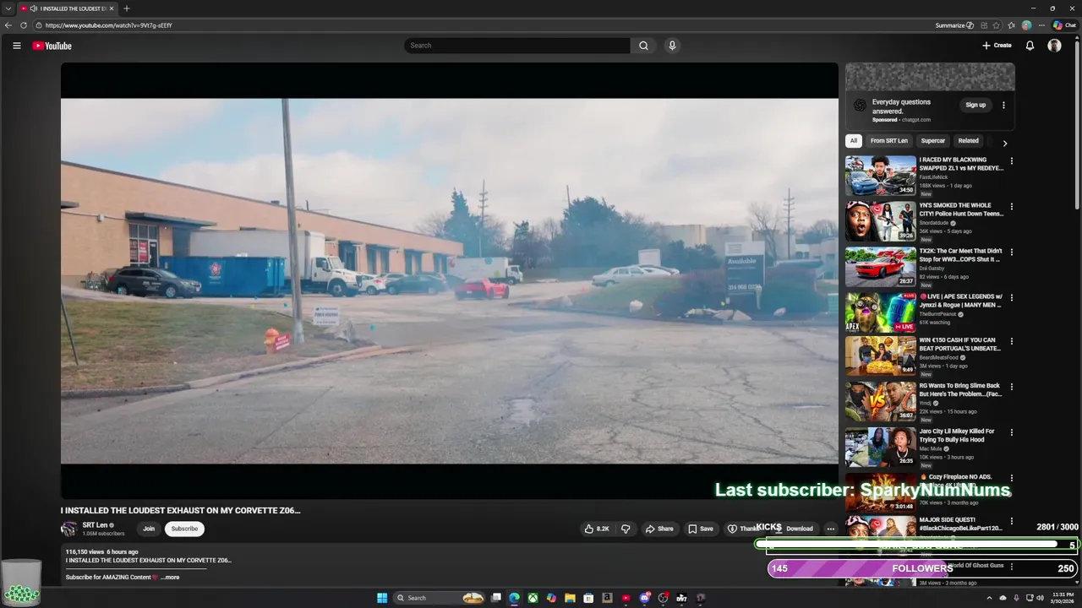Open the notifications bell

[x=1030, y=46]
